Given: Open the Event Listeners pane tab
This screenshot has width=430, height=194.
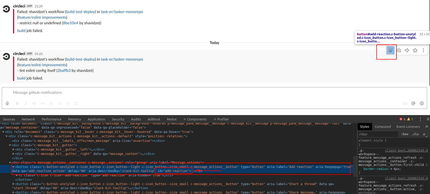Looking at the screenshot, I should pyautogui.click(x=408, y=127).
